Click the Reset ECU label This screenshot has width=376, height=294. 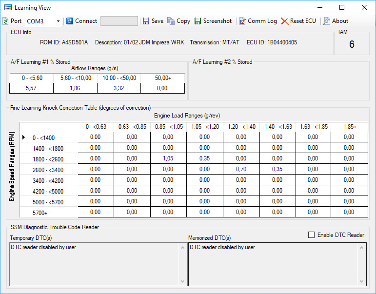point(303,21)
